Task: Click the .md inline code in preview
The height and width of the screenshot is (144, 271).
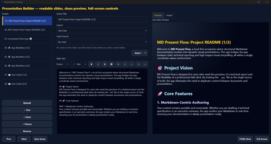Action: (x=223, y=78)
